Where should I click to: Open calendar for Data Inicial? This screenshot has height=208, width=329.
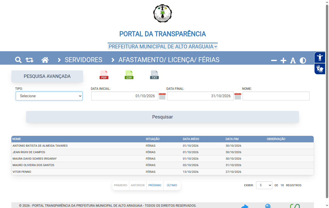(162, 96)
